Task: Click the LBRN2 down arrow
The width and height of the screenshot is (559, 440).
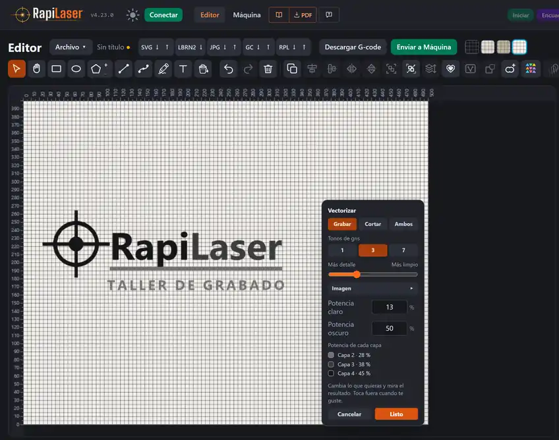Action: point(201,47)
